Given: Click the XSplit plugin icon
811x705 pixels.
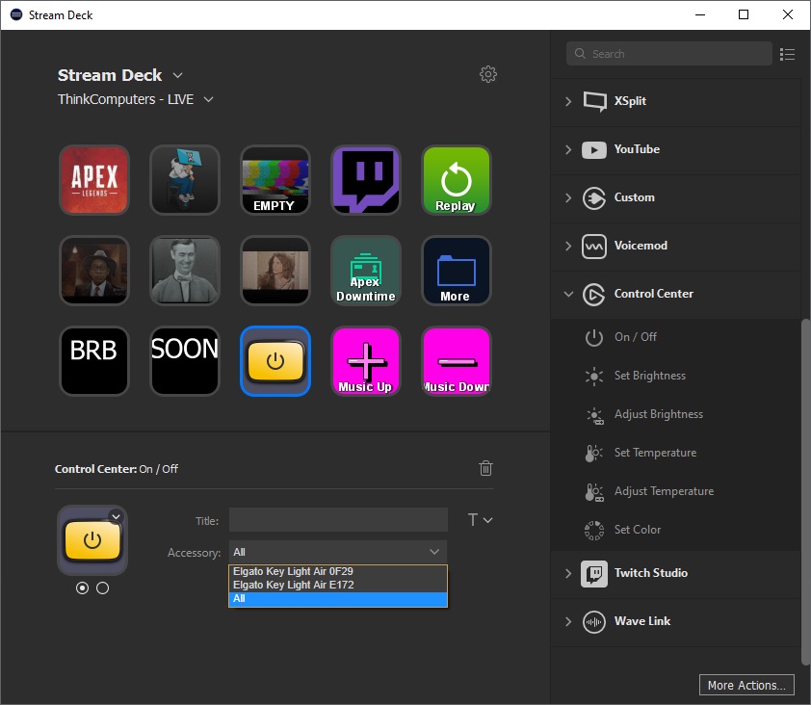Looking at the screenshot, I should click(594, 101).
